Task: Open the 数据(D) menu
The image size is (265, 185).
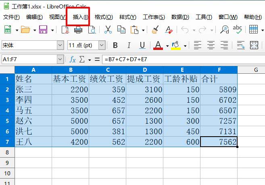Action: (180, 17)
